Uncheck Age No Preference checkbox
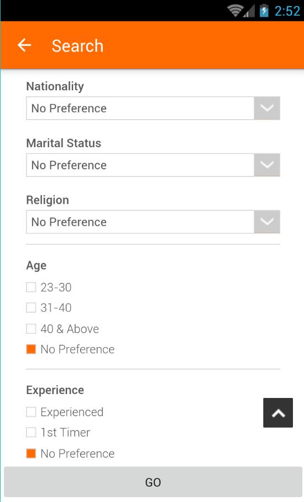304x502 pixels. click(x=31, y=349)
